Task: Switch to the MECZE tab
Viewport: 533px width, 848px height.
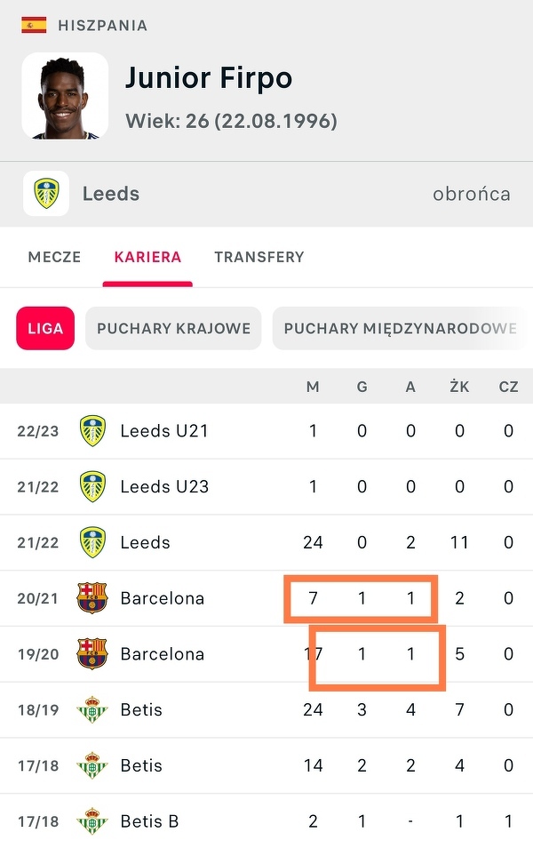Action: (x=54, y=257)
